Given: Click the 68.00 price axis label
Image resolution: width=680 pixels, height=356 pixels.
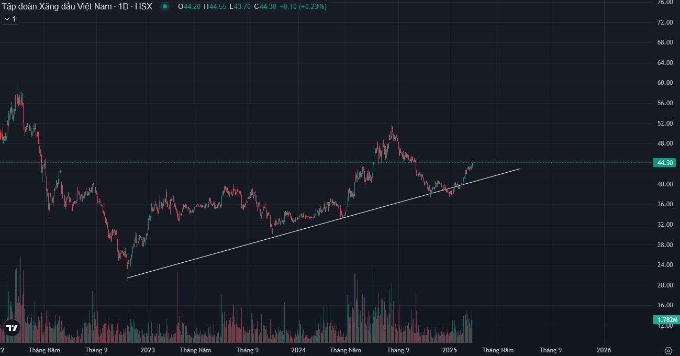Looking at the screenshot, I should click(665, 42).
